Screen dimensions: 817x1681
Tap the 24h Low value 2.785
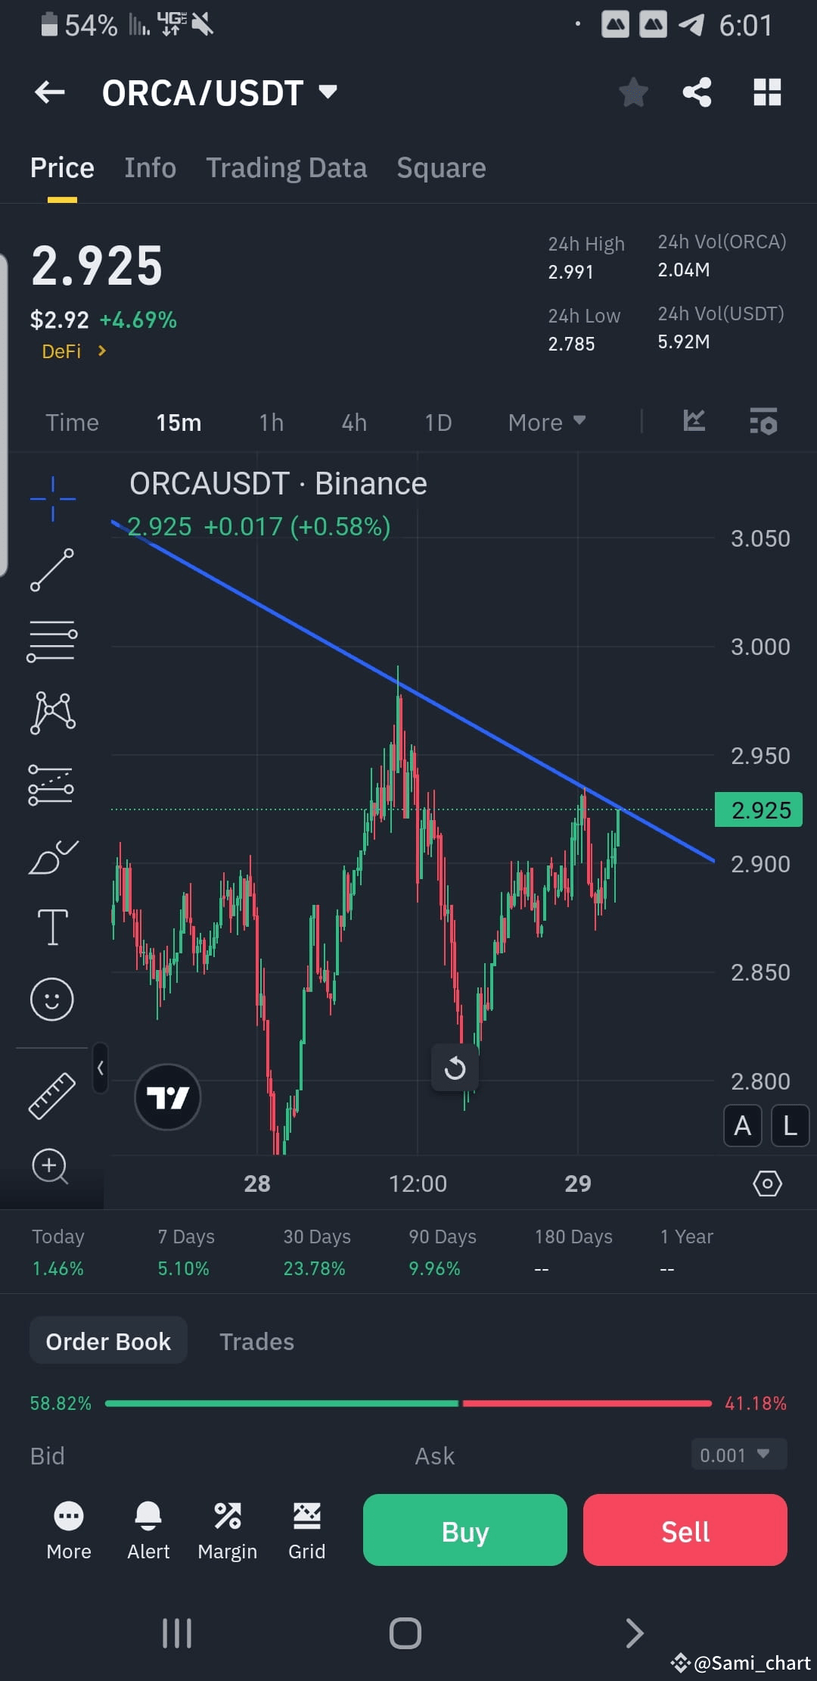(571, 344)
